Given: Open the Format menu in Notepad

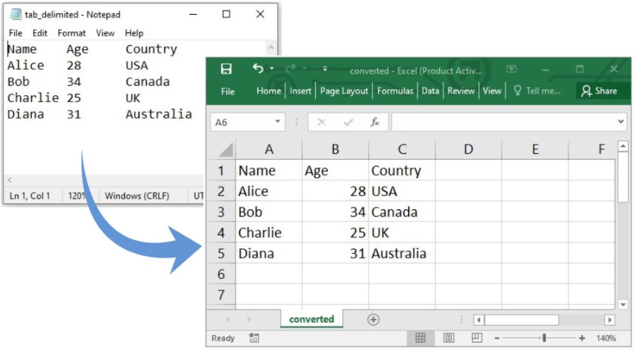Looking at the screenshot, I should pos(71,33).
